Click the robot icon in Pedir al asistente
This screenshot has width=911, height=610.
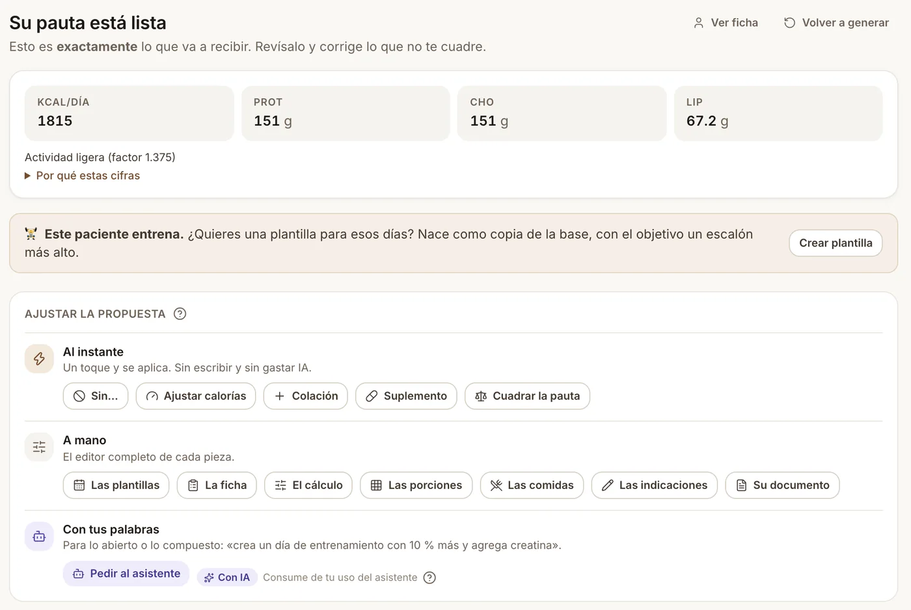point(78,574)
